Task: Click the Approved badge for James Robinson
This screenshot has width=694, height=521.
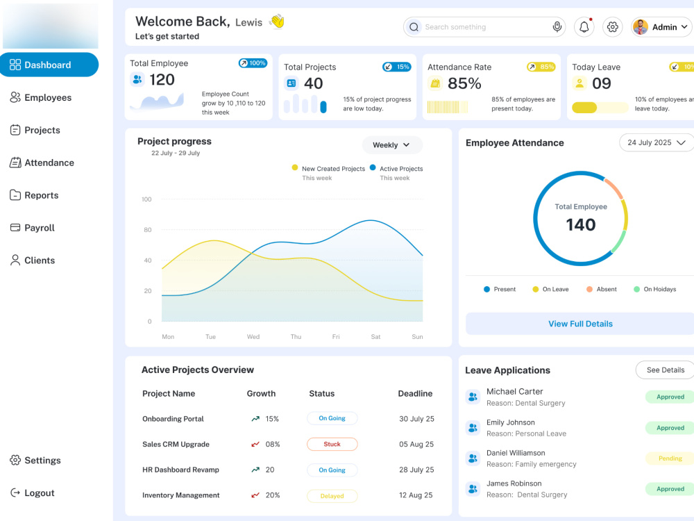Action: click(670, 489)
